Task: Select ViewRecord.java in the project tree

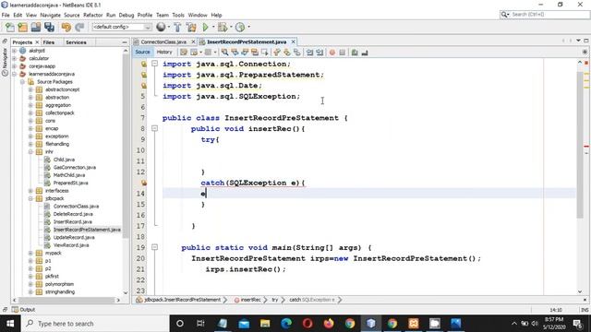Action: (71, 245)
